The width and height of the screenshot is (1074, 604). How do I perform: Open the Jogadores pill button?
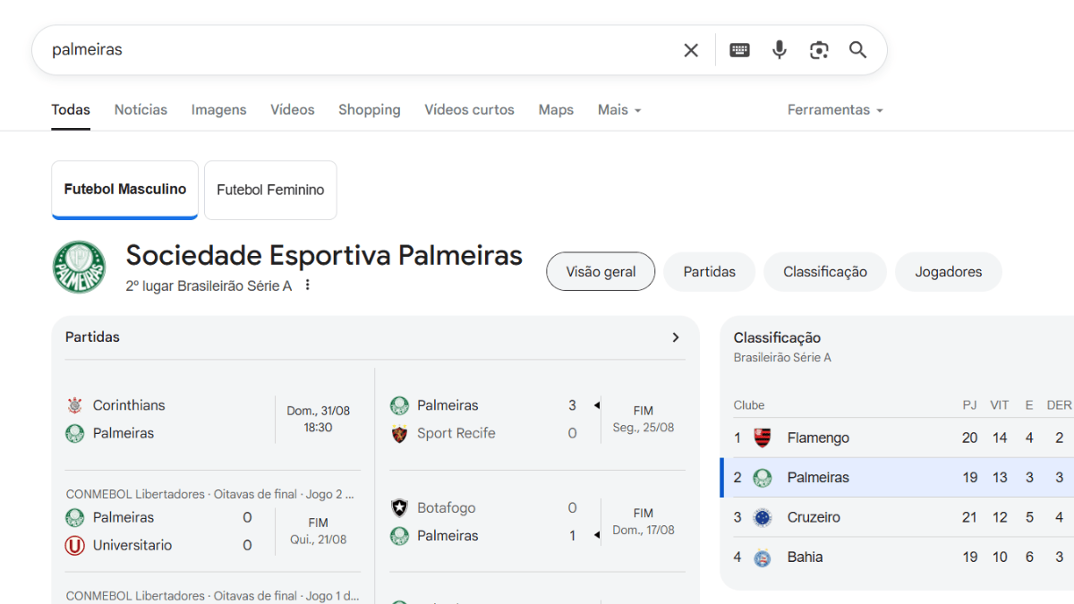coord(948,272)
